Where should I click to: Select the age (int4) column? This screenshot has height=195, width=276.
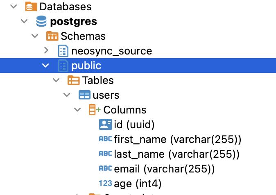pos(138,184)
